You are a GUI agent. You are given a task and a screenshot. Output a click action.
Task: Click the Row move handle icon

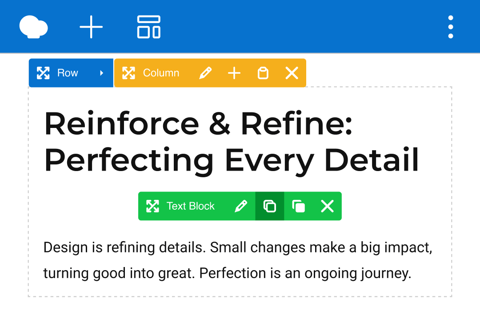43,73
